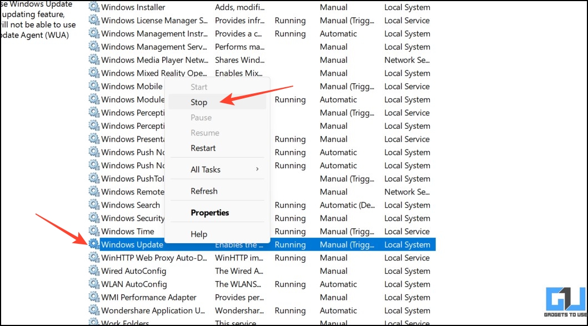The height and width of the screenshot is (326, 588).
Task: Select Windows Management Instr... service name
Action: click(x=154, y=34)
